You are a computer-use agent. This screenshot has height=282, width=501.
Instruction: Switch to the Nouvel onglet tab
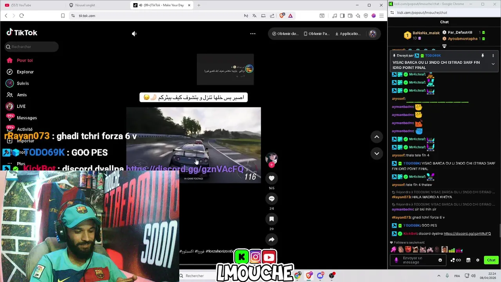[96, 5]
